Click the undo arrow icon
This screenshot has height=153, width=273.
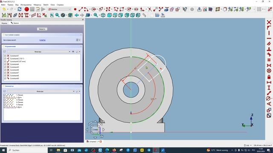4,9
